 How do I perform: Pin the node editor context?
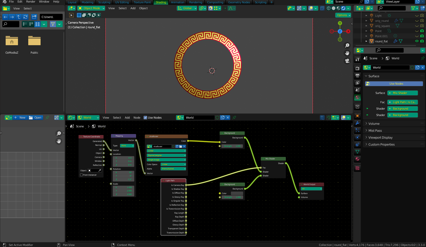click(x=234, y=118)
